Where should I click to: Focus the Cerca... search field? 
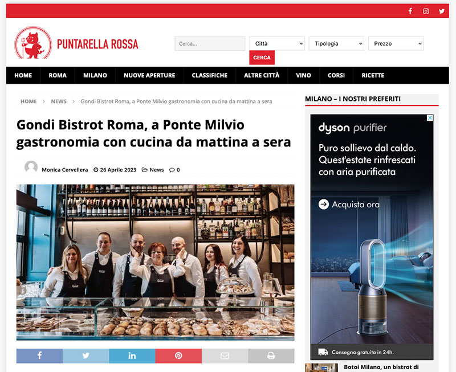(210, 44)
